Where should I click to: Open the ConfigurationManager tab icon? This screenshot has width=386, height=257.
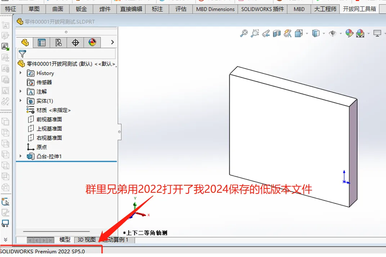click(58, 42)
